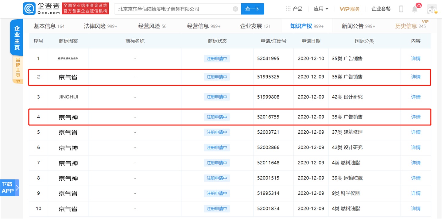Switch to the 法律风险 tab

100,26
